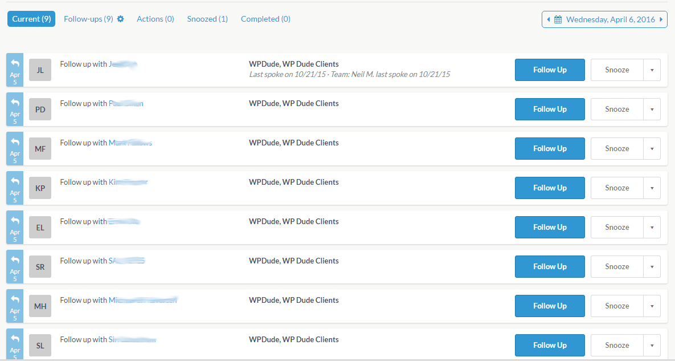The width and height of the screenshot is (675, 361).
Task: Click the reply arrow icon on KP row
Action: tap(15, 181)
